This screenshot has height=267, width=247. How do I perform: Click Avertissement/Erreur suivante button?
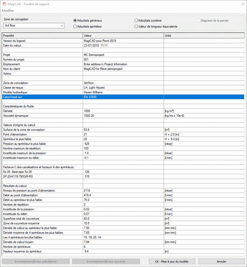click(x=106, y=261)
